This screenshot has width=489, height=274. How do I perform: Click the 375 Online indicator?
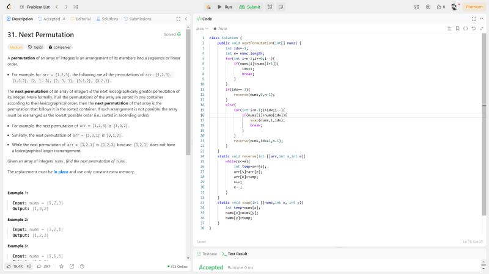[x=177, y=267]
